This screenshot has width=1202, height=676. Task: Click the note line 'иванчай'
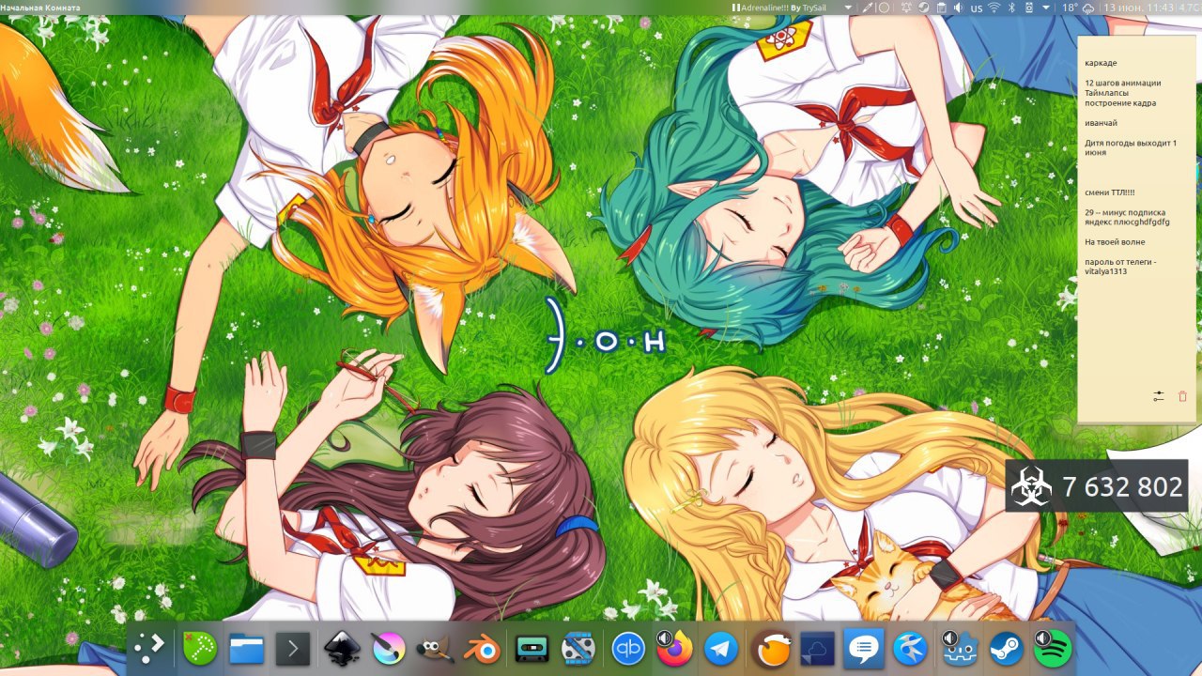tap(1101, 123)
